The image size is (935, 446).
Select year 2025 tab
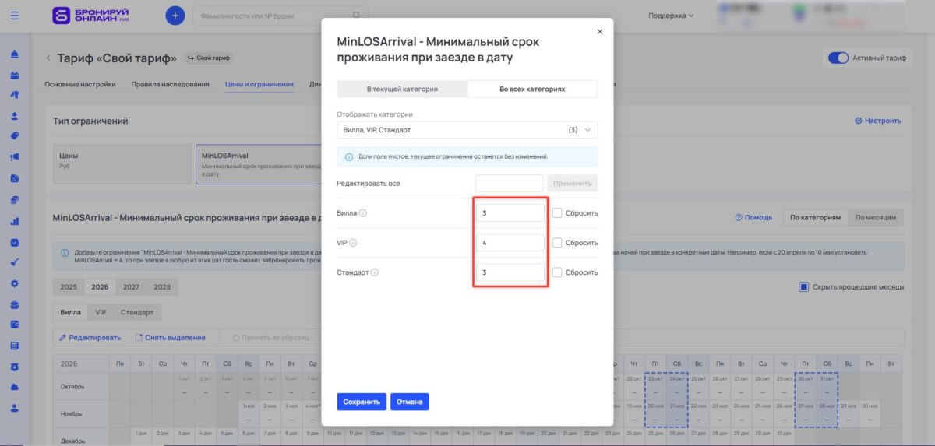pyautogui.click(x=69, y=287)
